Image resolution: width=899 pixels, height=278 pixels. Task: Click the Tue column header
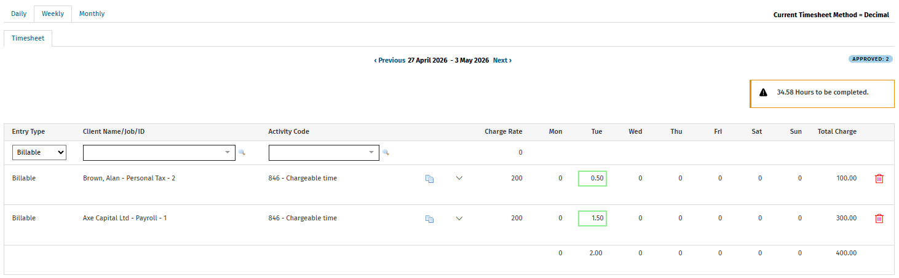tap(596, 132)
